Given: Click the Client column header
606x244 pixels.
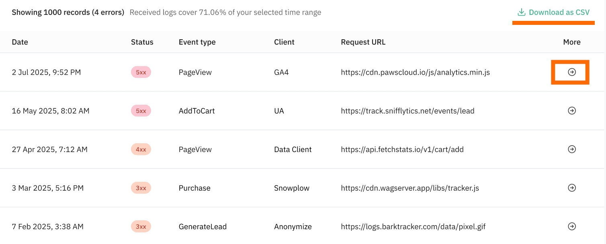Looking at the screenshot, I should (284, 42).
